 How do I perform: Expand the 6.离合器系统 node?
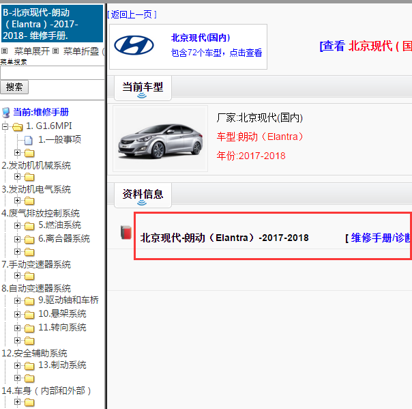tap(17, 240)
